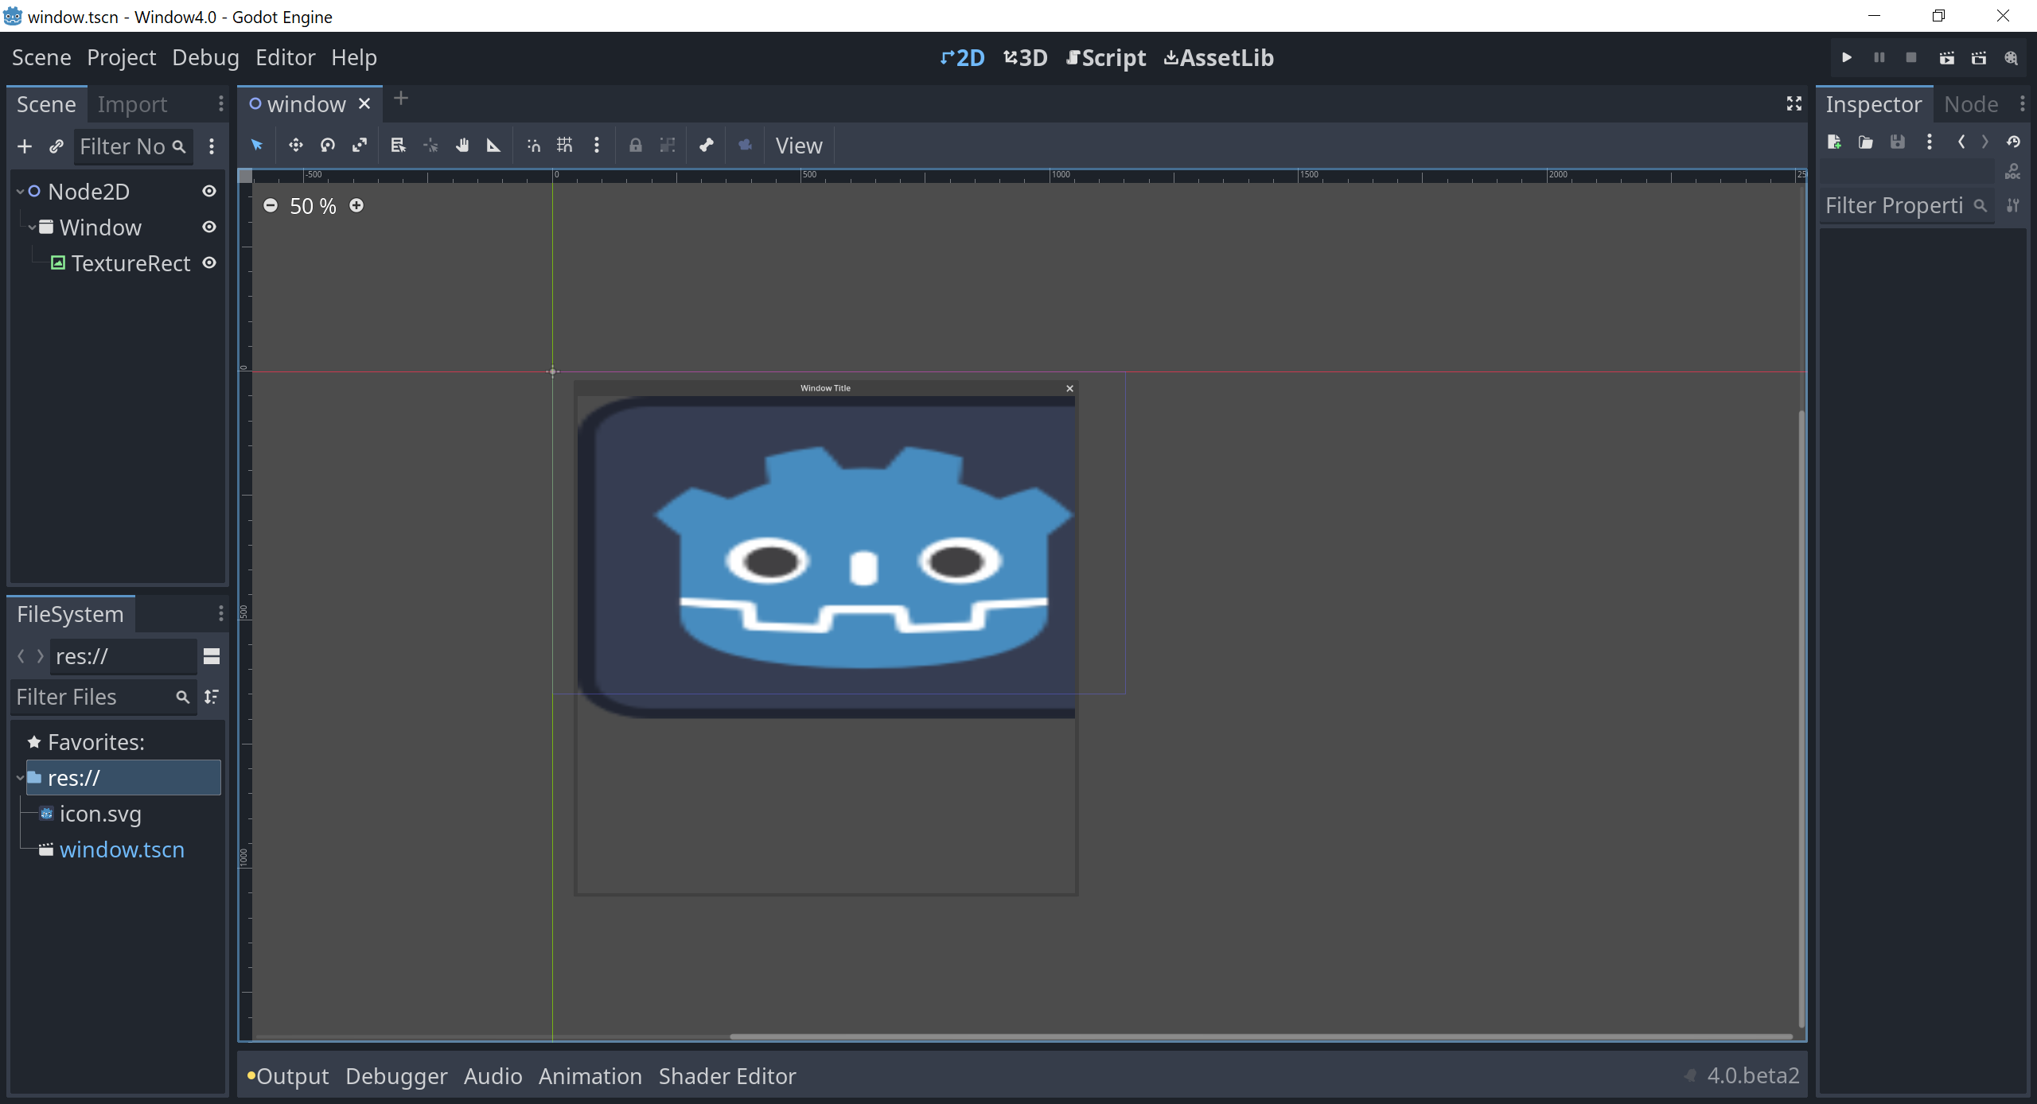Collapse the res:// favorites entry
The image size is (2037, 1104).
pyautogui.click(x=19, y=778)
